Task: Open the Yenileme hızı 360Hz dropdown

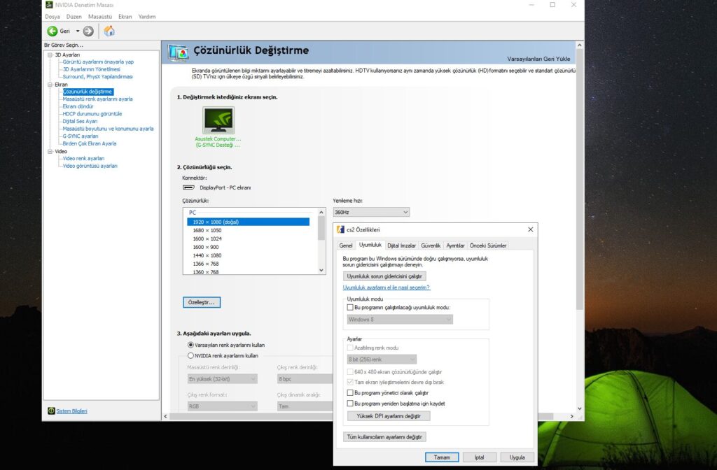Action: pos(371,212)
